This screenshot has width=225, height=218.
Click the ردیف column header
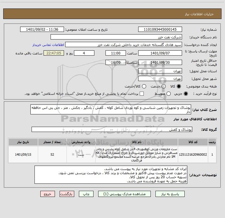[x=212, y=142]
